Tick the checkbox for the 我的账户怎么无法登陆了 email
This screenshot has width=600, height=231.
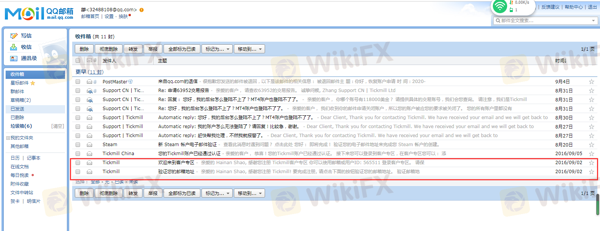tap(78, 127)
